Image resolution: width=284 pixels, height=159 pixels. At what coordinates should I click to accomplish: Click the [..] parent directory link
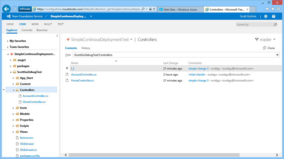(x=73, y=68)
